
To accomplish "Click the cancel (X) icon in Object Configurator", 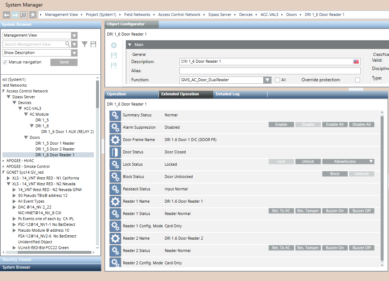I will click(x=114, y=45).
